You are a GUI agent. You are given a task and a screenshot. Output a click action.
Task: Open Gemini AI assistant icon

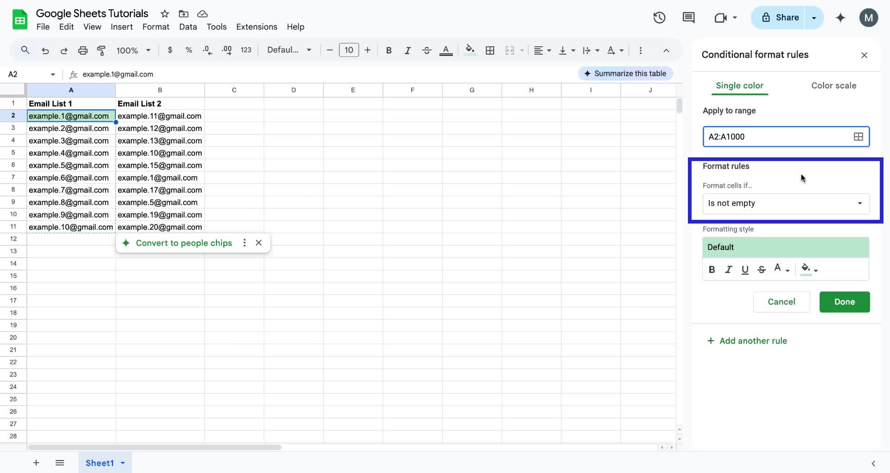coord(840,18)
